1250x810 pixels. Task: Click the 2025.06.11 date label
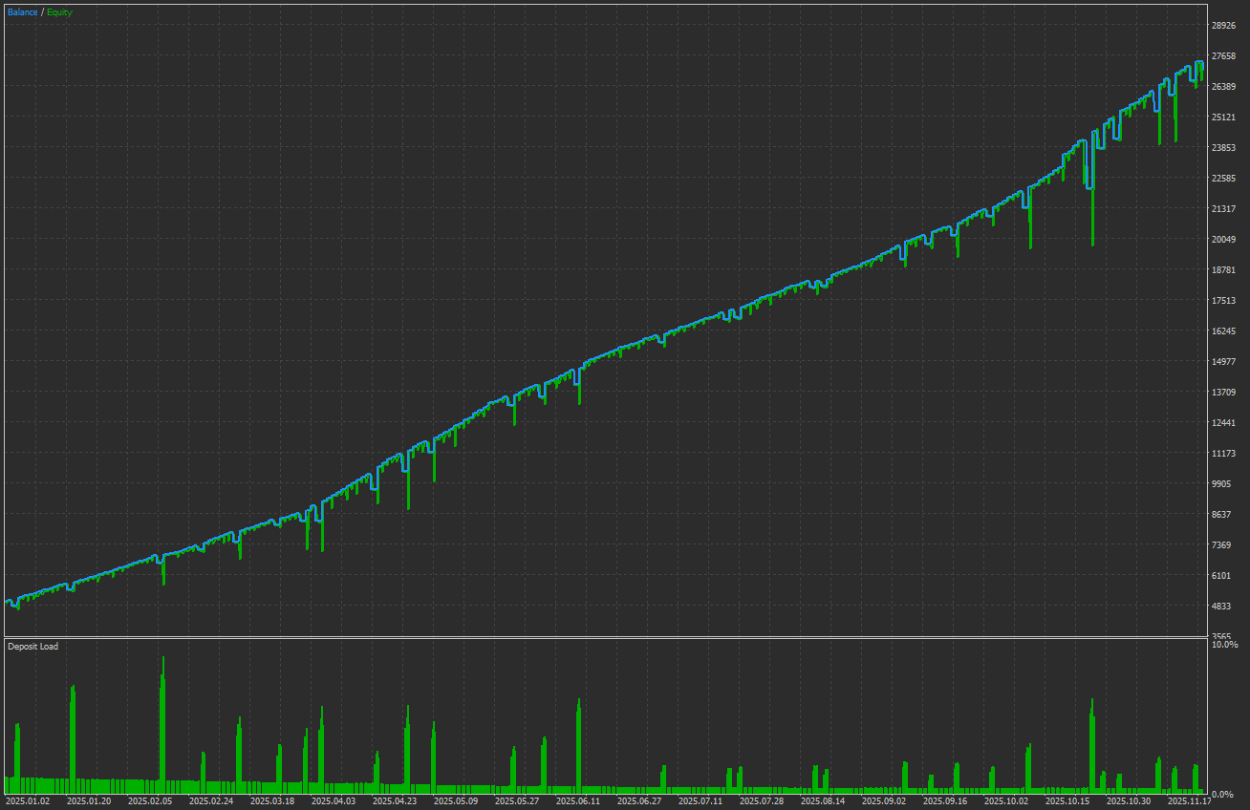click(578, 802)
